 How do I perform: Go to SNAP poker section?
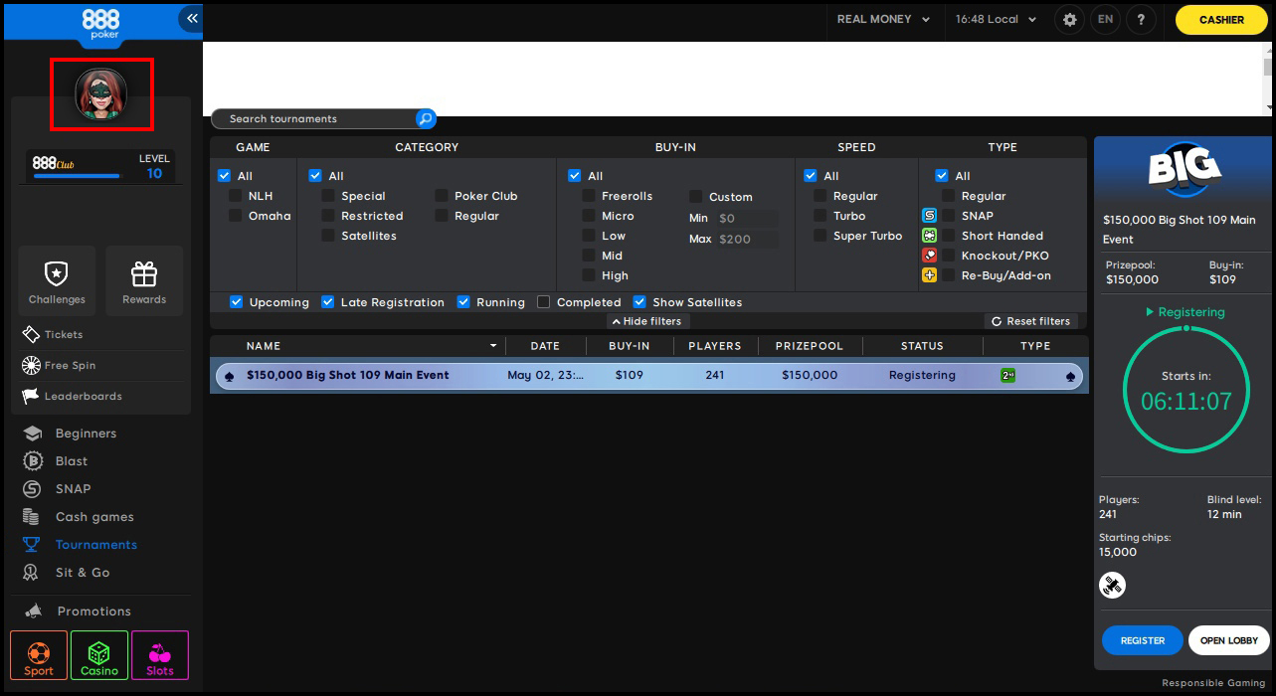[58, 489]
